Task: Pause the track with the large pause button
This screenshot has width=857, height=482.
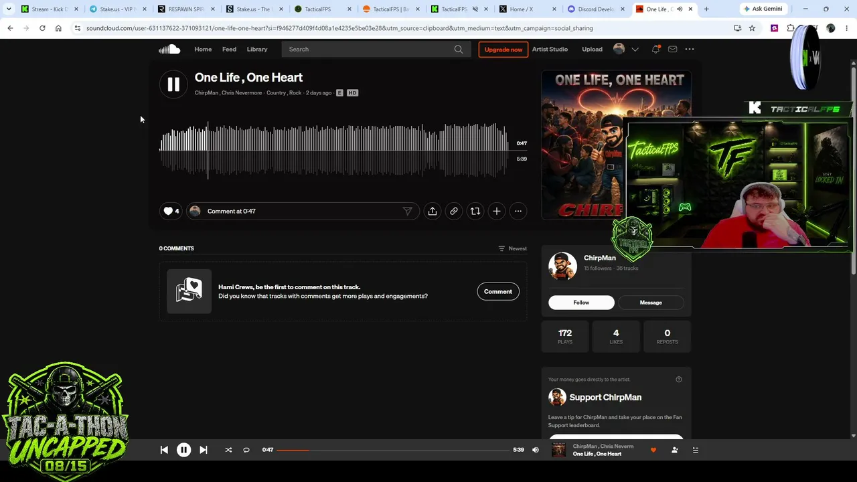Action: [173, 84]
